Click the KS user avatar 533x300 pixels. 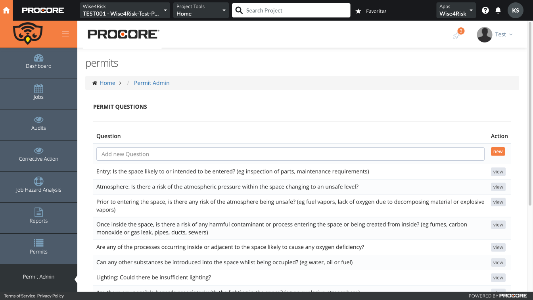(x=515, y=10)
